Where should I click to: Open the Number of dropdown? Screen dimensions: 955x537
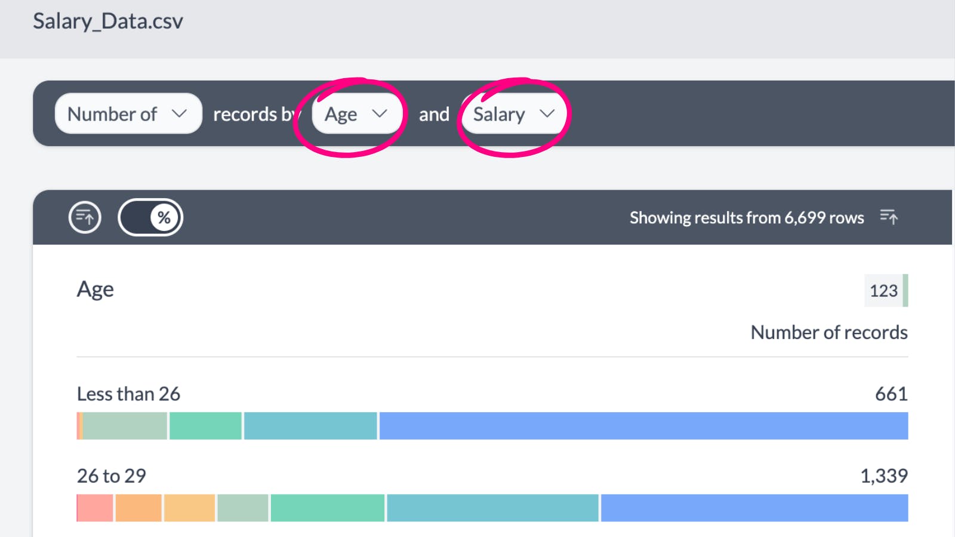(x=128, y=113)
